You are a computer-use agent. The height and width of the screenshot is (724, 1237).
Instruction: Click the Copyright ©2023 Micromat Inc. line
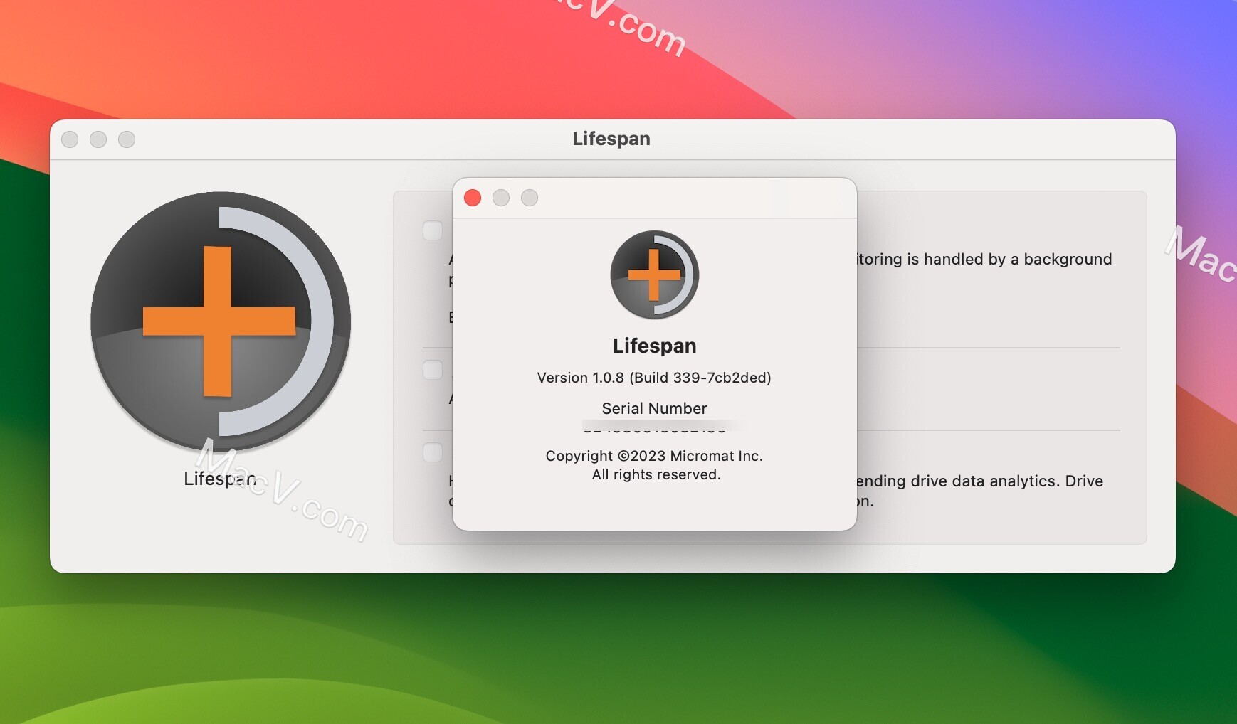[654, 456]
